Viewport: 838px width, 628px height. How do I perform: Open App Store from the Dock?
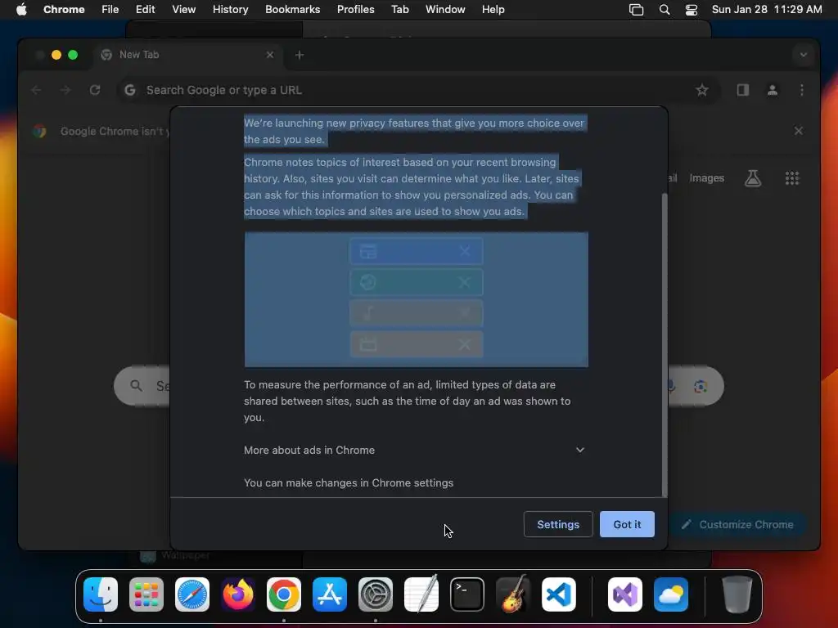[x=330, y=594]
